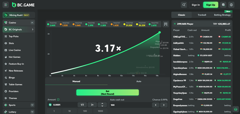Click the Sign Up button
The image size is (240, 114).
click(x=211, y=5)
